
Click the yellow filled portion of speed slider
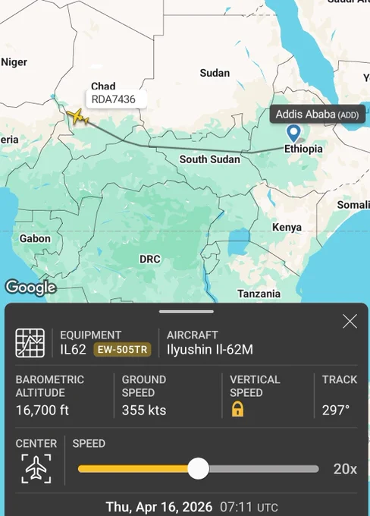point(133,469)
